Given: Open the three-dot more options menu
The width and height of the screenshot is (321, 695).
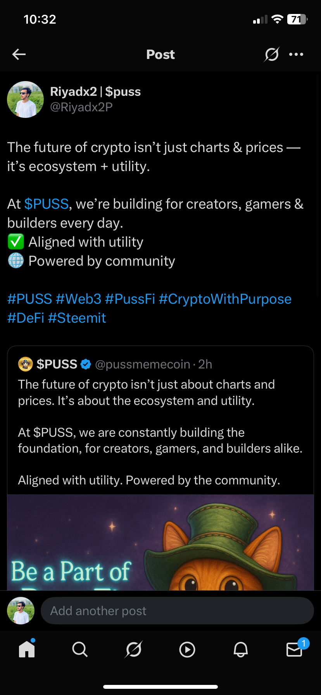Looking at the screenshot, I should pos(296,54).
